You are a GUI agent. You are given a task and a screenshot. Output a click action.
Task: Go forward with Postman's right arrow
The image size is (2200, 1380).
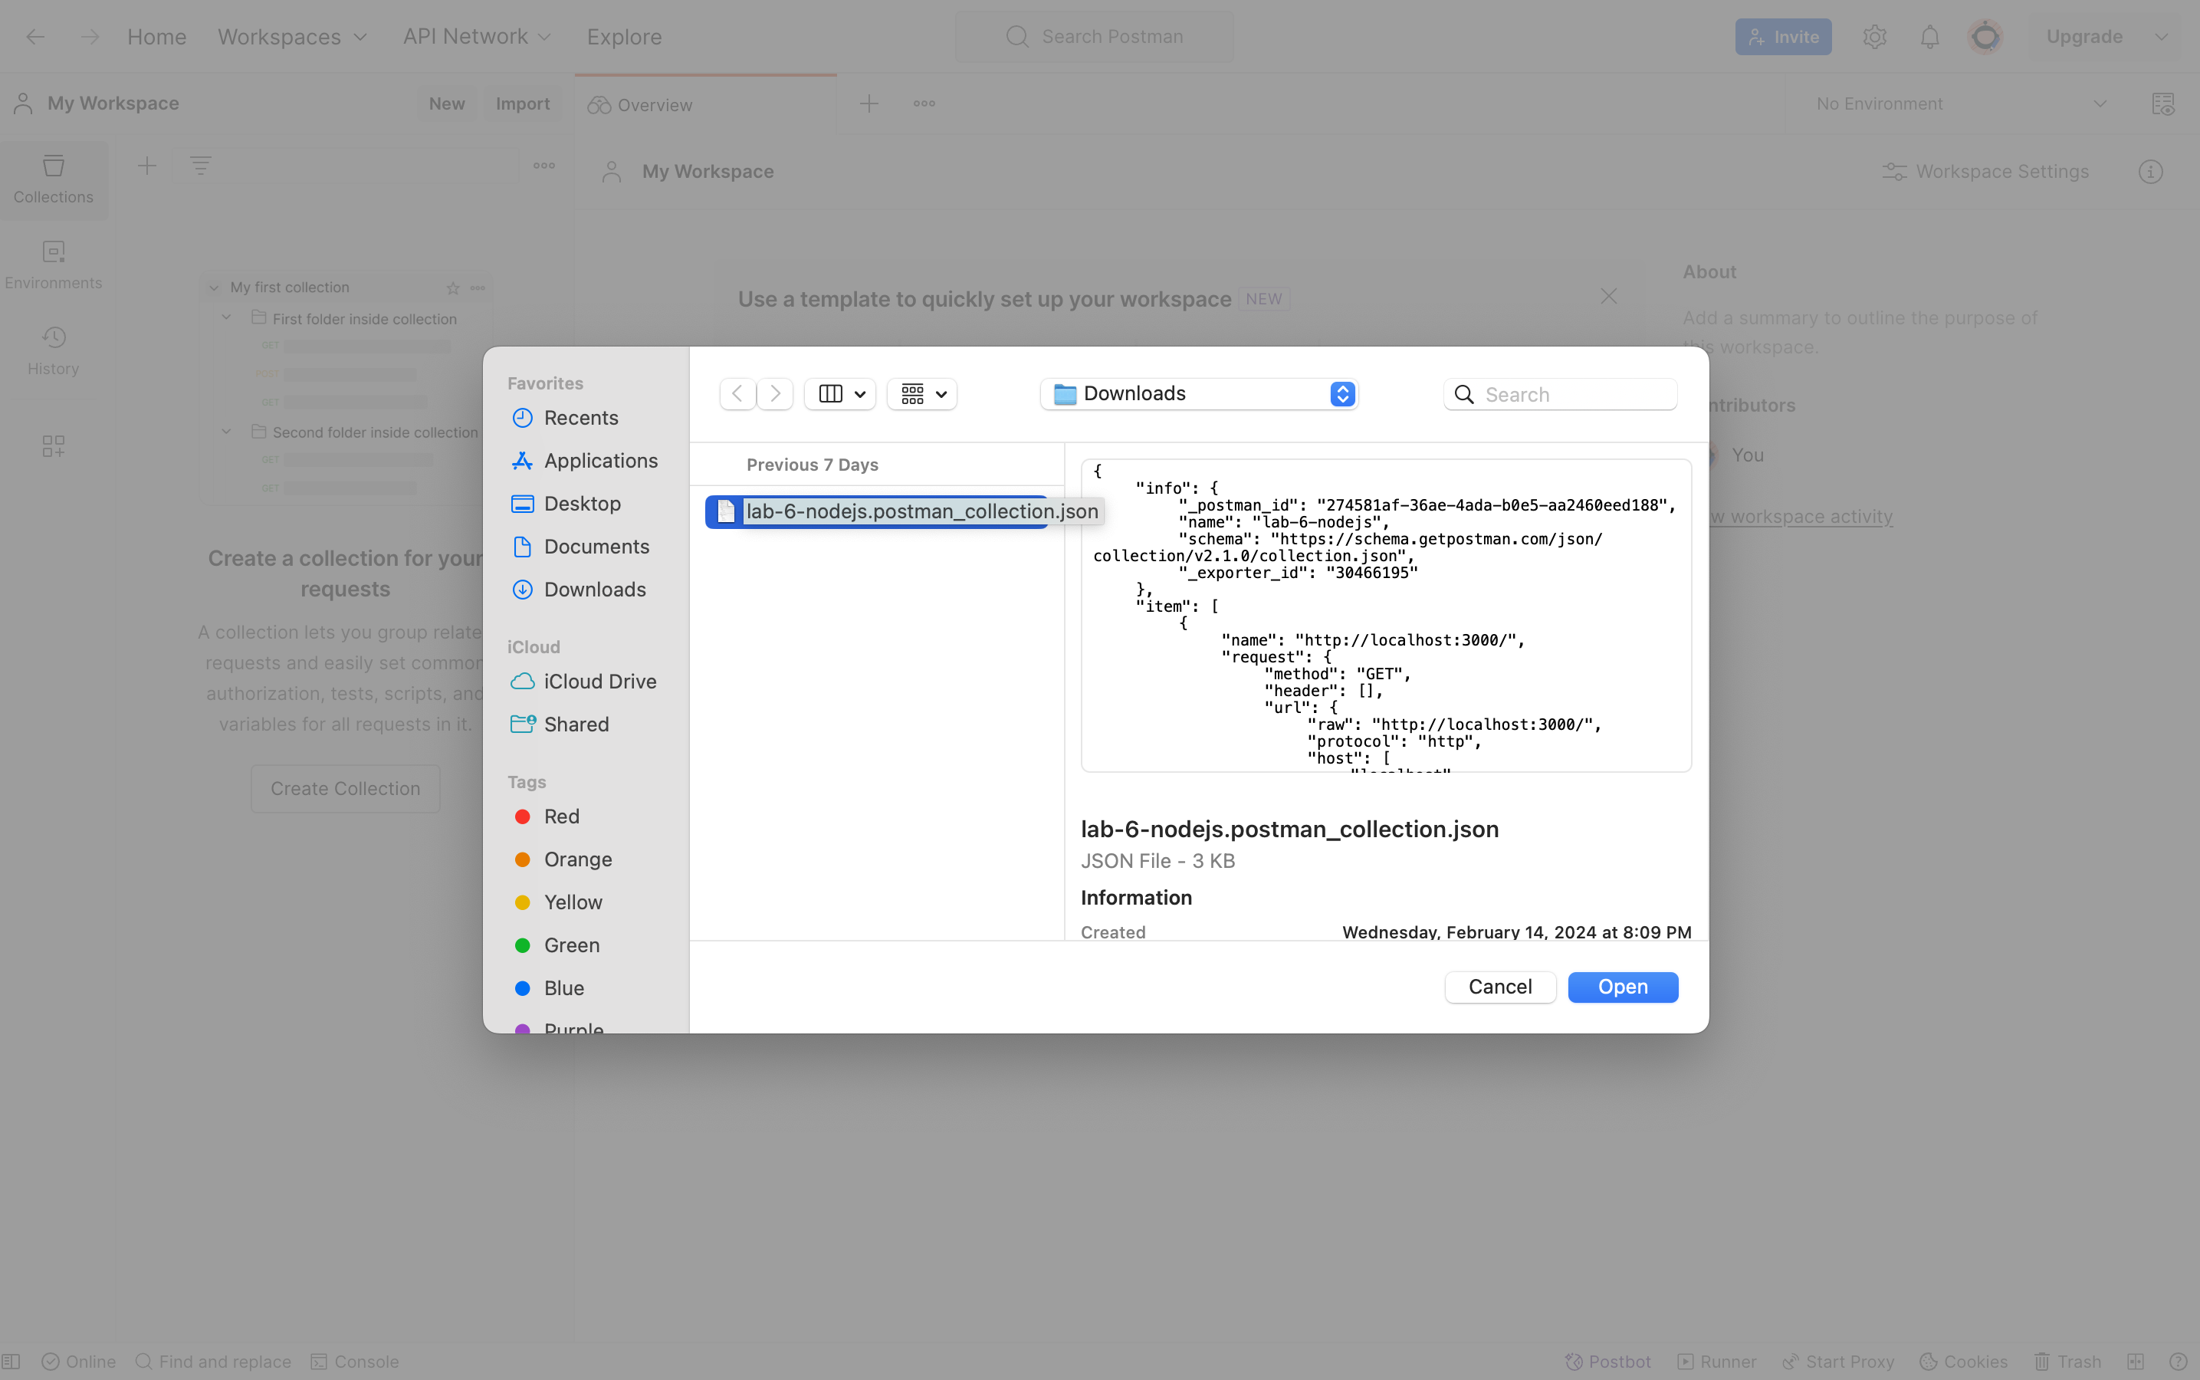(x=90, y=37)
